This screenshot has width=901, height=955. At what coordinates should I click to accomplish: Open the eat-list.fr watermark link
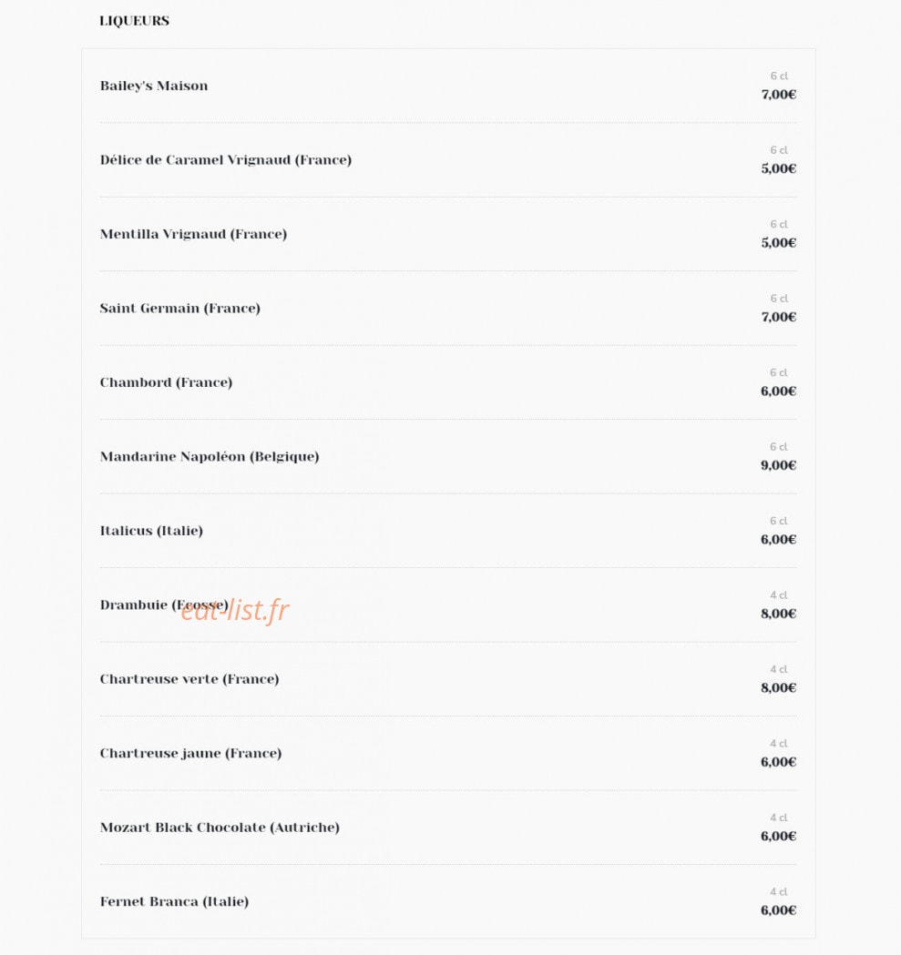235,610
